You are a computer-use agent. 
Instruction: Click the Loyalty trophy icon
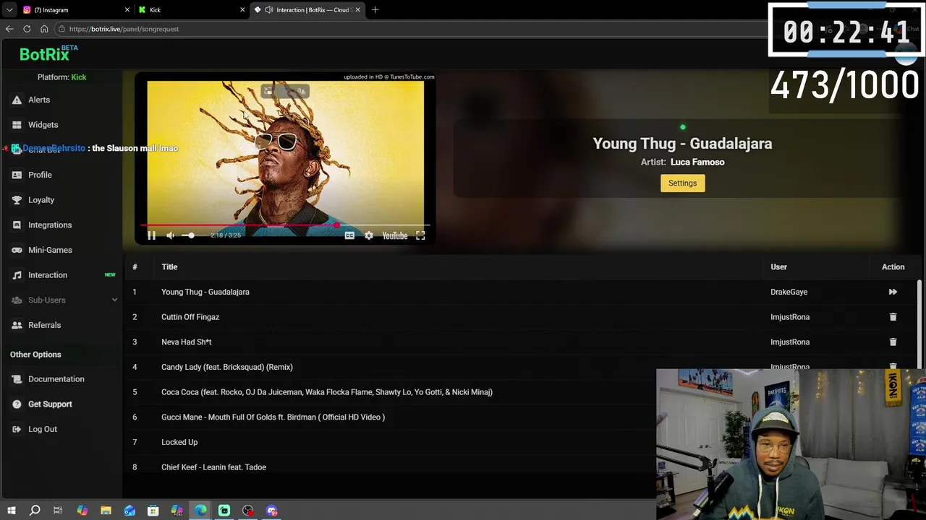pyautogui.click(x=17, y=200)
